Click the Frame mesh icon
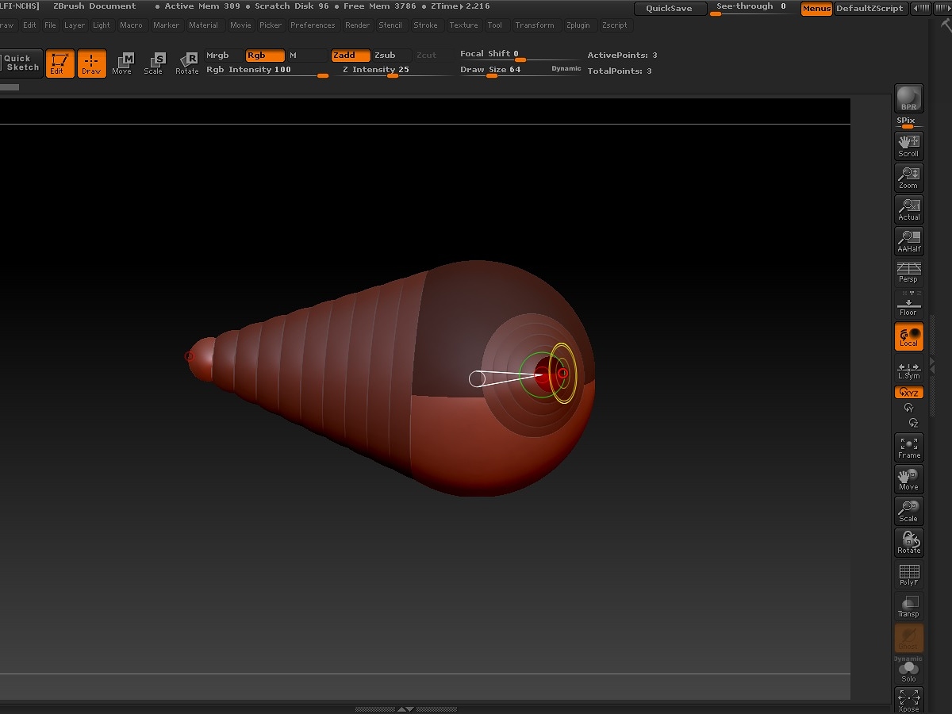952x714 pixels. click(908, 447)
